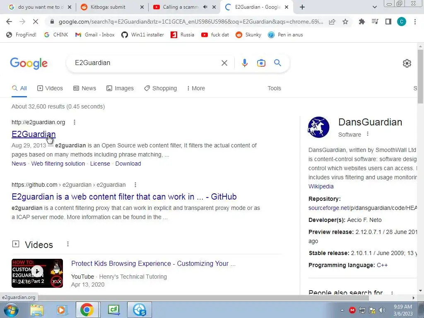Click the Google logo
Image resolution: width=424 pixels, height=318 pixels.
[29, 63]
